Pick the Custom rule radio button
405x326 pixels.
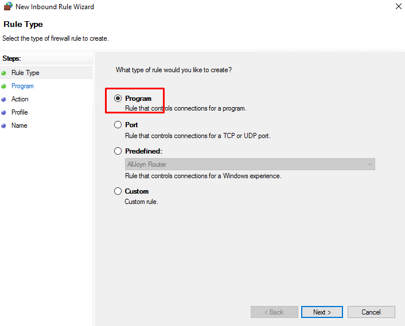(x=118, y=191)
